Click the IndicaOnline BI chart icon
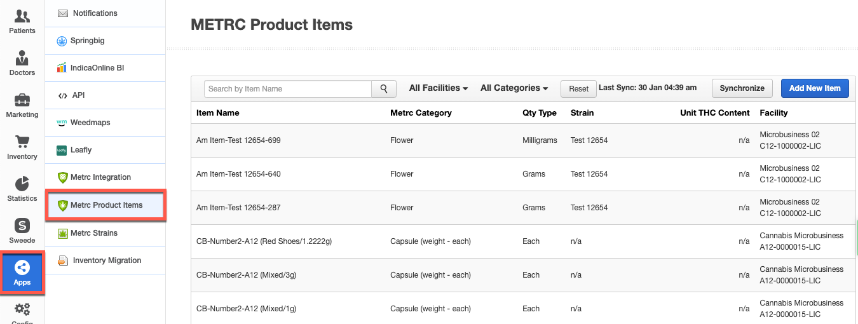The image size is (858, 324). [62, 68]
